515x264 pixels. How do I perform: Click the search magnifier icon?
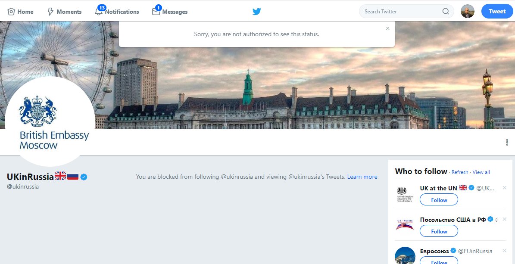(446, 12)
